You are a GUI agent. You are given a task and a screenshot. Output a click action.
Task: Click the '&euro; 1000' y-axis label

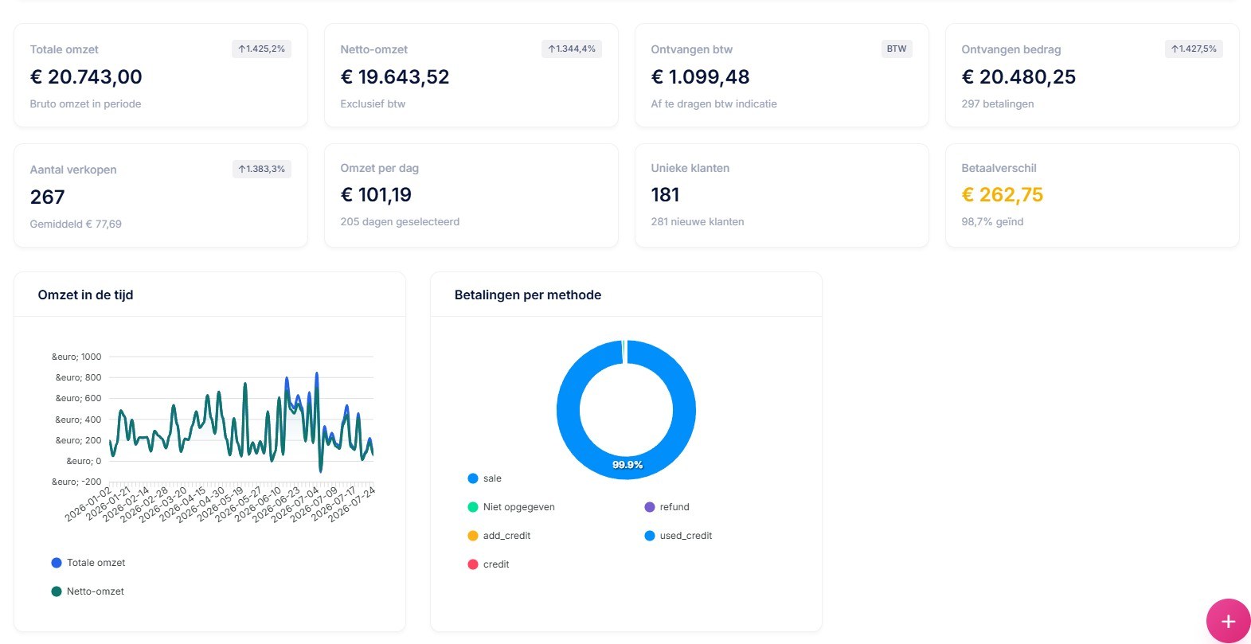[x=76, y=357]
